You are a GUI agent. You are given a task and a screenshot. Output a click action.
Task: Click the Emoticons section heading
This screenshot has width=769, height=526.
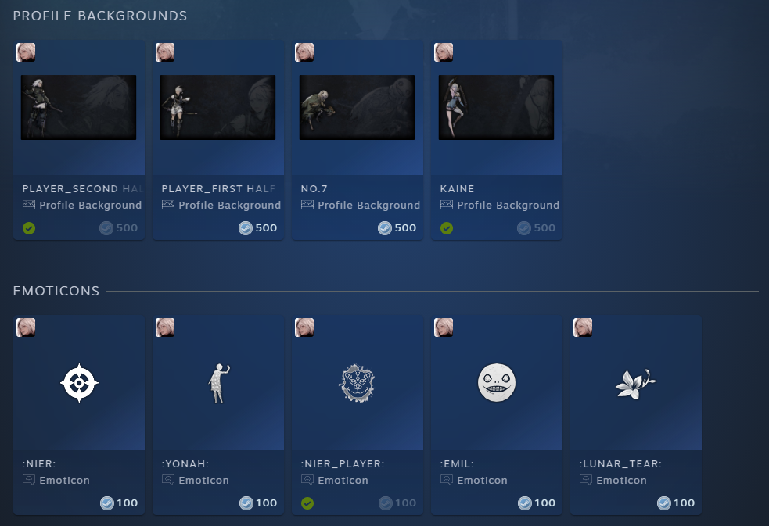56,291
